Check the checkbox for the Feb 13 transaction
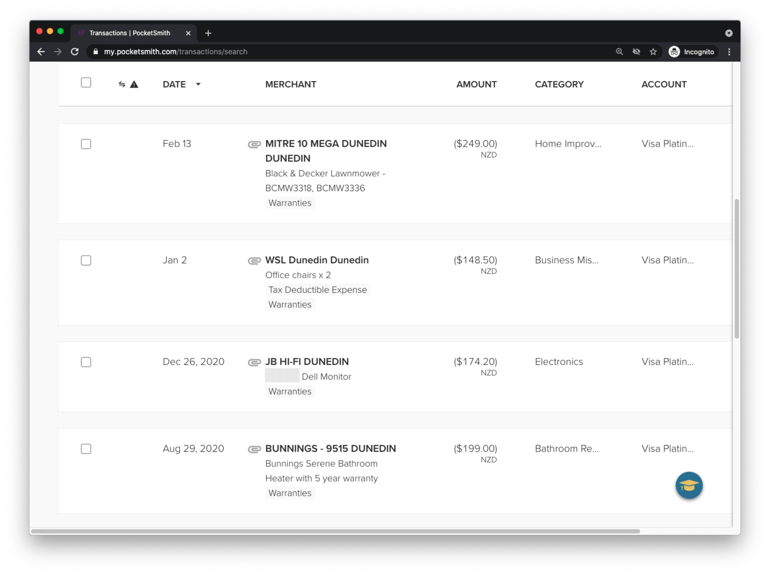 [x=86, y=144]
